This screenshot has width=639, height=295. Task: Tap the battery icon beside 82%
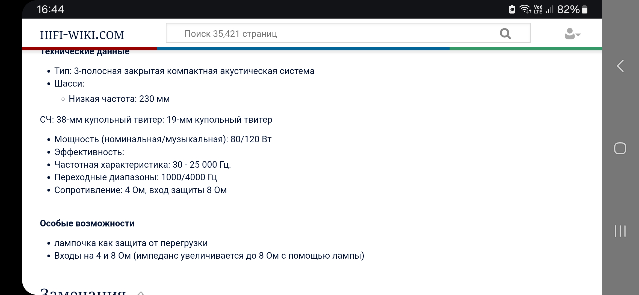pyautogui.click(x=584, y=10)
